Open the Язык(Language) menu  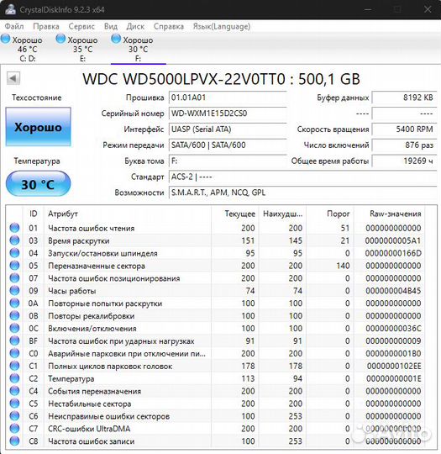click(x=222, y=26)
